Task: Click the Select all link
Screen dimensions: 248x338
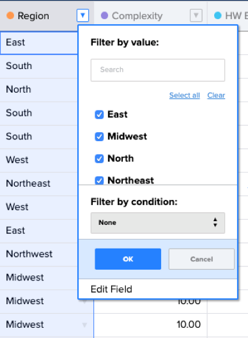Action: coord(185,95)
